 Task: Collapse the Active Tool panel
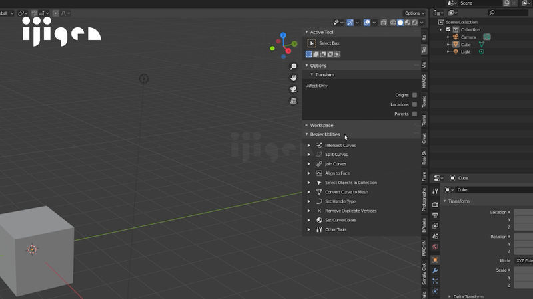306,32
